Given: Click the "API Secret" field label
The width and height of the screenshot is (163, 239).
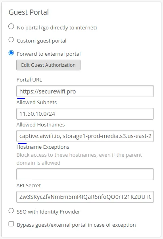Looking at the screenshot, I should pos(29,185).
